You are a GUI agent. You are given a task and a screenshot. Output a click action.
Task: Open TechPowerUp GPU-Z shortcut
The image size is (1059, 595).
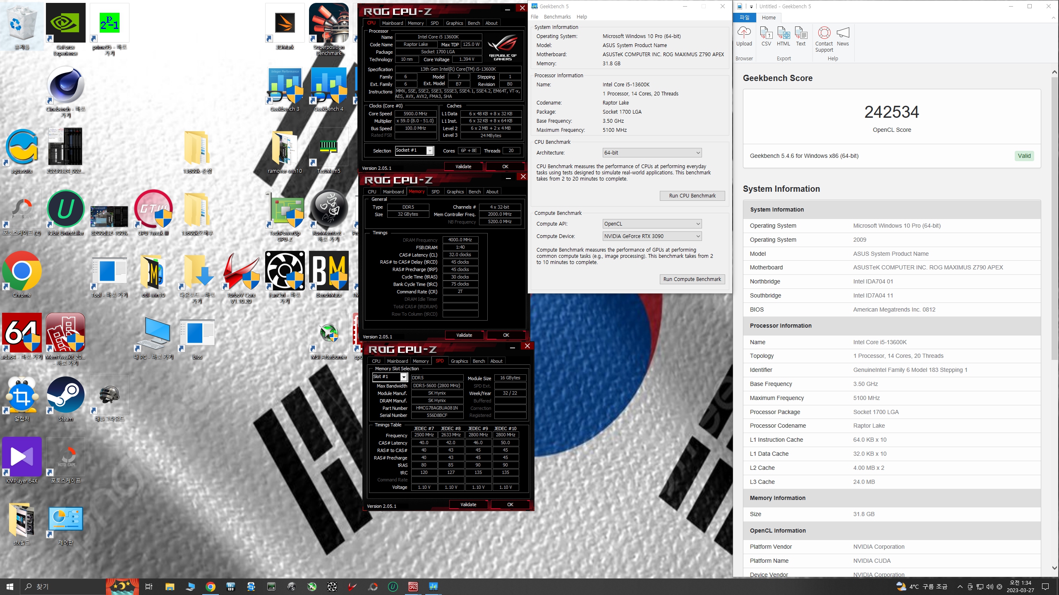[285, 216]
